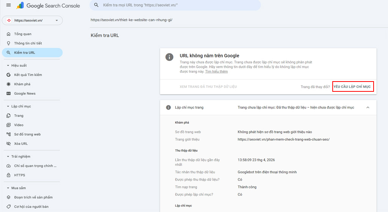Click Không phát hiện sơ đồ trang web text
388x212 pixels.
coord(275,132)
